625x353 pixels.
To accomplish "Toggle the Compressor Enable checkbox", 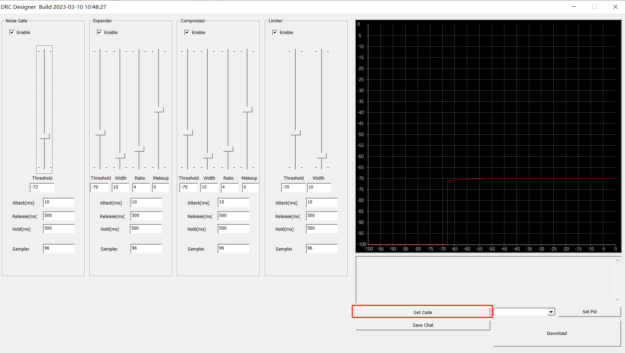I will pyautogui.click(x=187, y=33).
